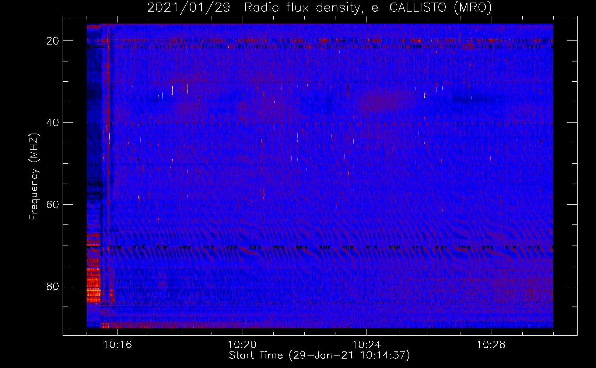The image size is (596, 368).
Task: Click the 80 MHz frequency tick label
Action: pyautogui.click(x=53, y=286)
